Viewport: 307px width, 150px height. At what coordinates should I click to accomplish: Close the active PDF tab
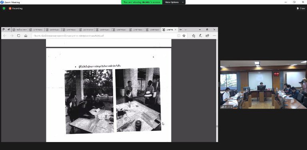tap(175, 29)
